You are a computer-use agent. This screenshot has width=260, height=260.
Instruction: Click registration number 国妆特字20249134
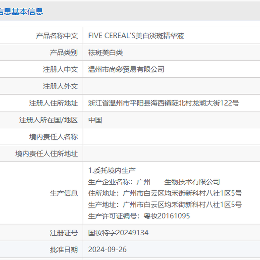118,233
